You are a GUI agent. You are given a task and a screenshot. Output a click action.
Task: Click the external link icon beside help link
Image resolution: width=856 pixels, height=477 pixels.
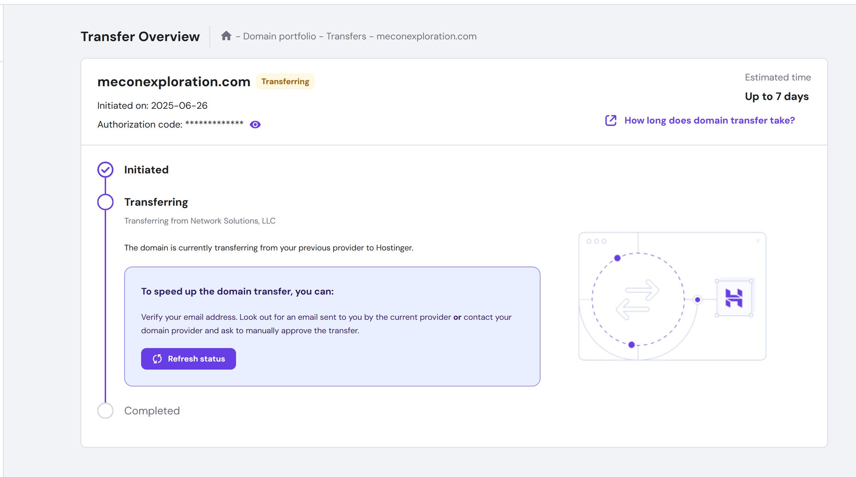click(x=611, y=120)
